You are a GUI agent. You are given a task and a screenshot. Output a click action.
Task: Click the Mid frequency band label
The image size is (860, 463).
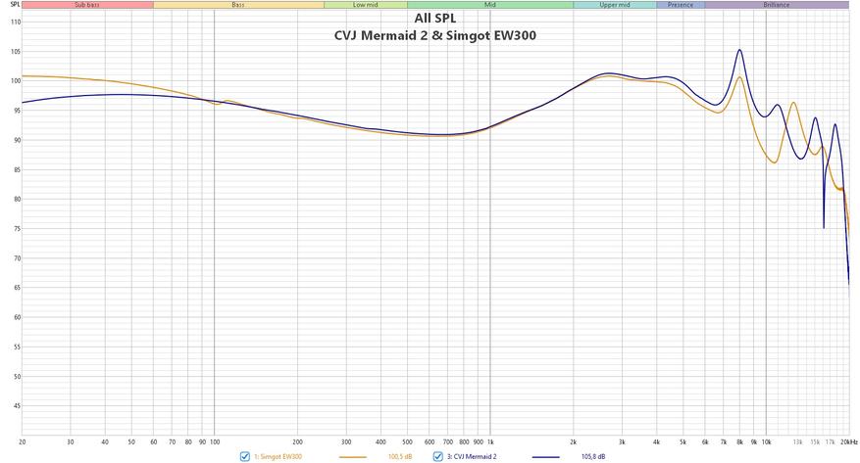[x=490, y=5]
